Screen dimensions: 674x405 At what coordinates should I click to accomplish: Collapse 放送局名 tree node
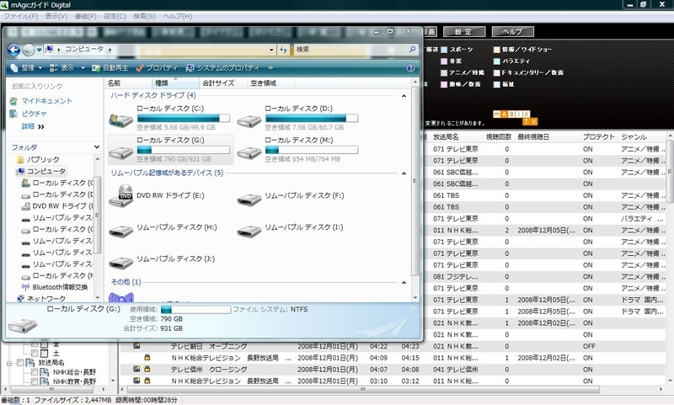coord(9,364)
